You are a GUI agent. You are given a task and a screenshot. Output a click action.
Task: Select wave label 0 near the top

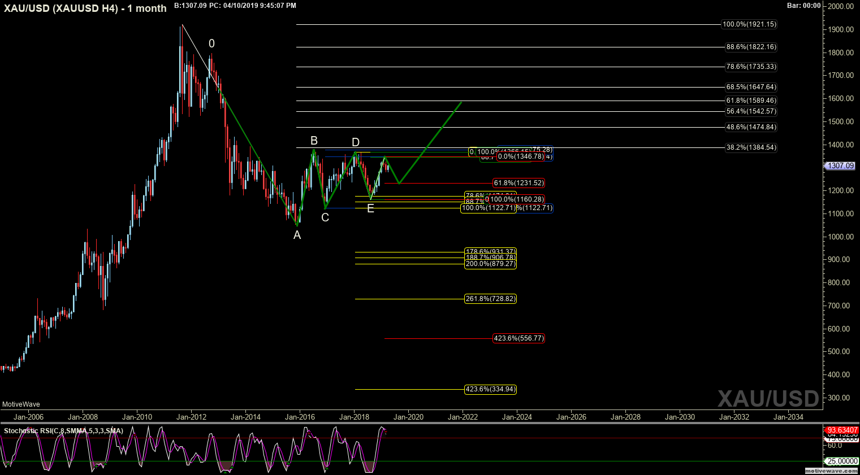[x=211, y=43]
